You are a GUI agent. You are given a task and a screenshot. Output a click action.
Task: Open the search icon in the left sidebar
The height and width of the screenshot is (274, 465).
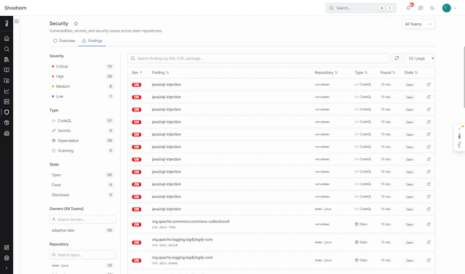pos(6,49)
